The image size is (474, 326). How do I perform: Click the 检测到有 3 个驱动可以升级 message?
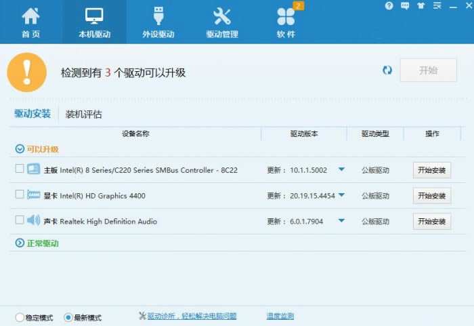coord(123,73)
